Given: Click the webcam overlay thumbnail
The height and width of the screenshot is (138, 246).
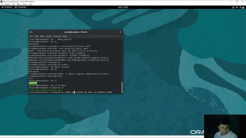Looking at the screenshot, I should pyautogui.click(x=225, y=126).
